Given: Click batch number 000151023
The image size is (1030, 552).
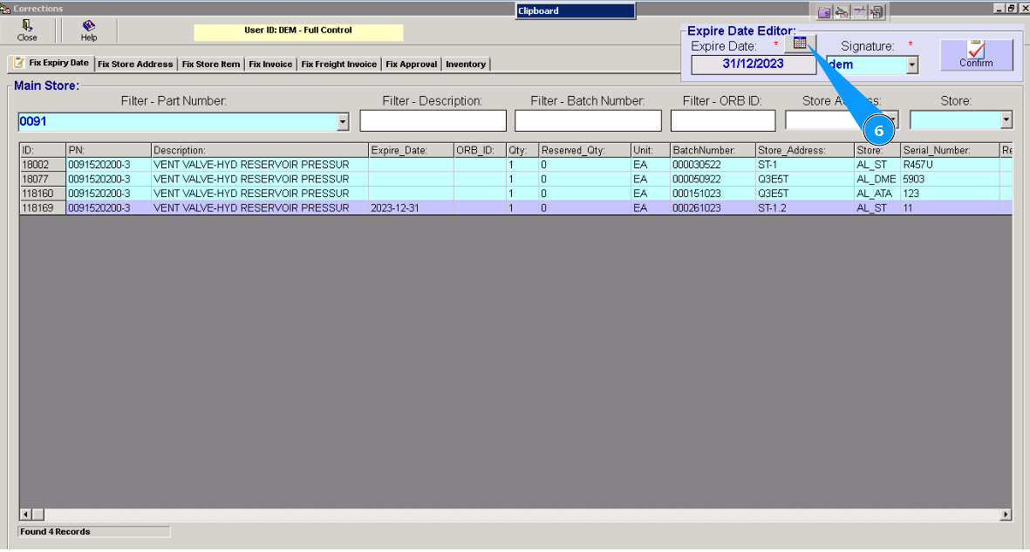Looking at the screenshot, I should (713, 194).
